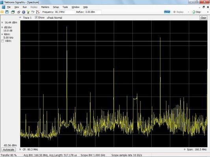Viewport: 210px width, 157px height.
Task: Open the Help menu
Action: click(85, 7)
